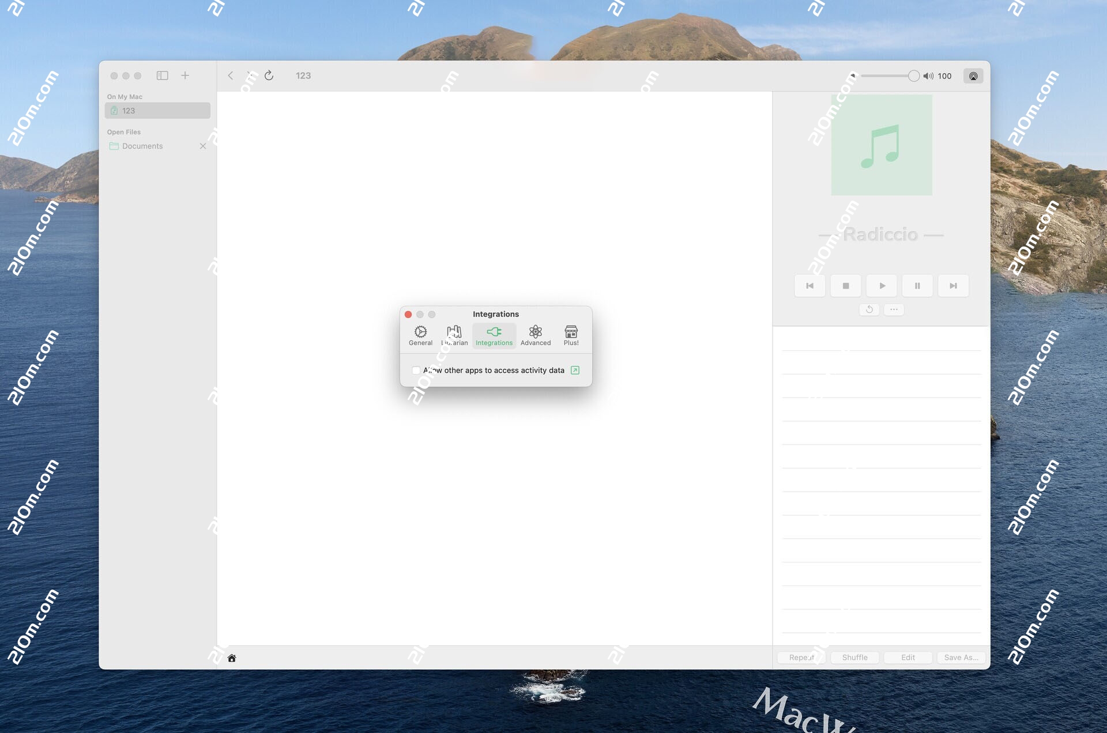Open the Plus! preferences pane
The width and height of the screenshot is (1107, 733).
571,335
